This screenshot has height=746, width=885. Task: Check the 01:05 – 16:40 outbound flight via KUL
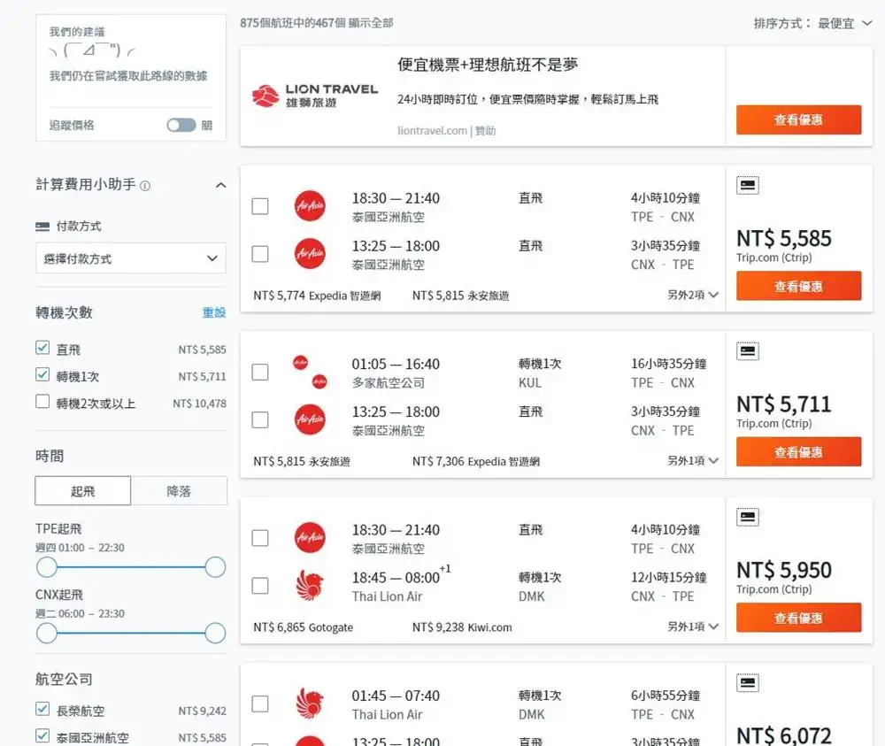[x=260, y=373]
